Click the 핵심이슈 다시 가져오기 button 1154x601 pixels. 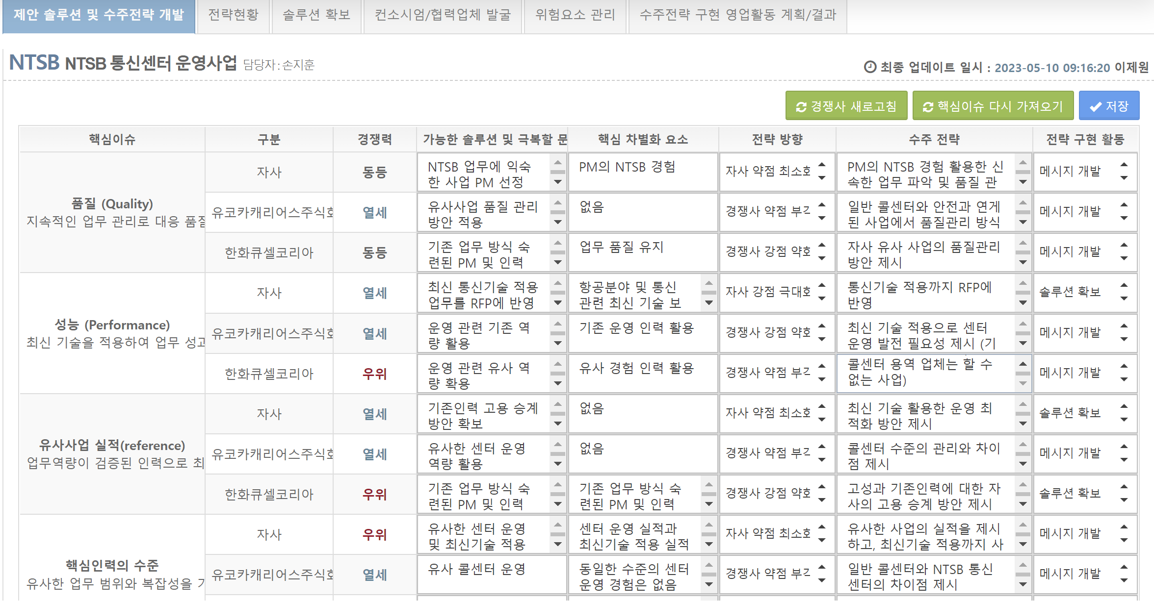point(993,106)
